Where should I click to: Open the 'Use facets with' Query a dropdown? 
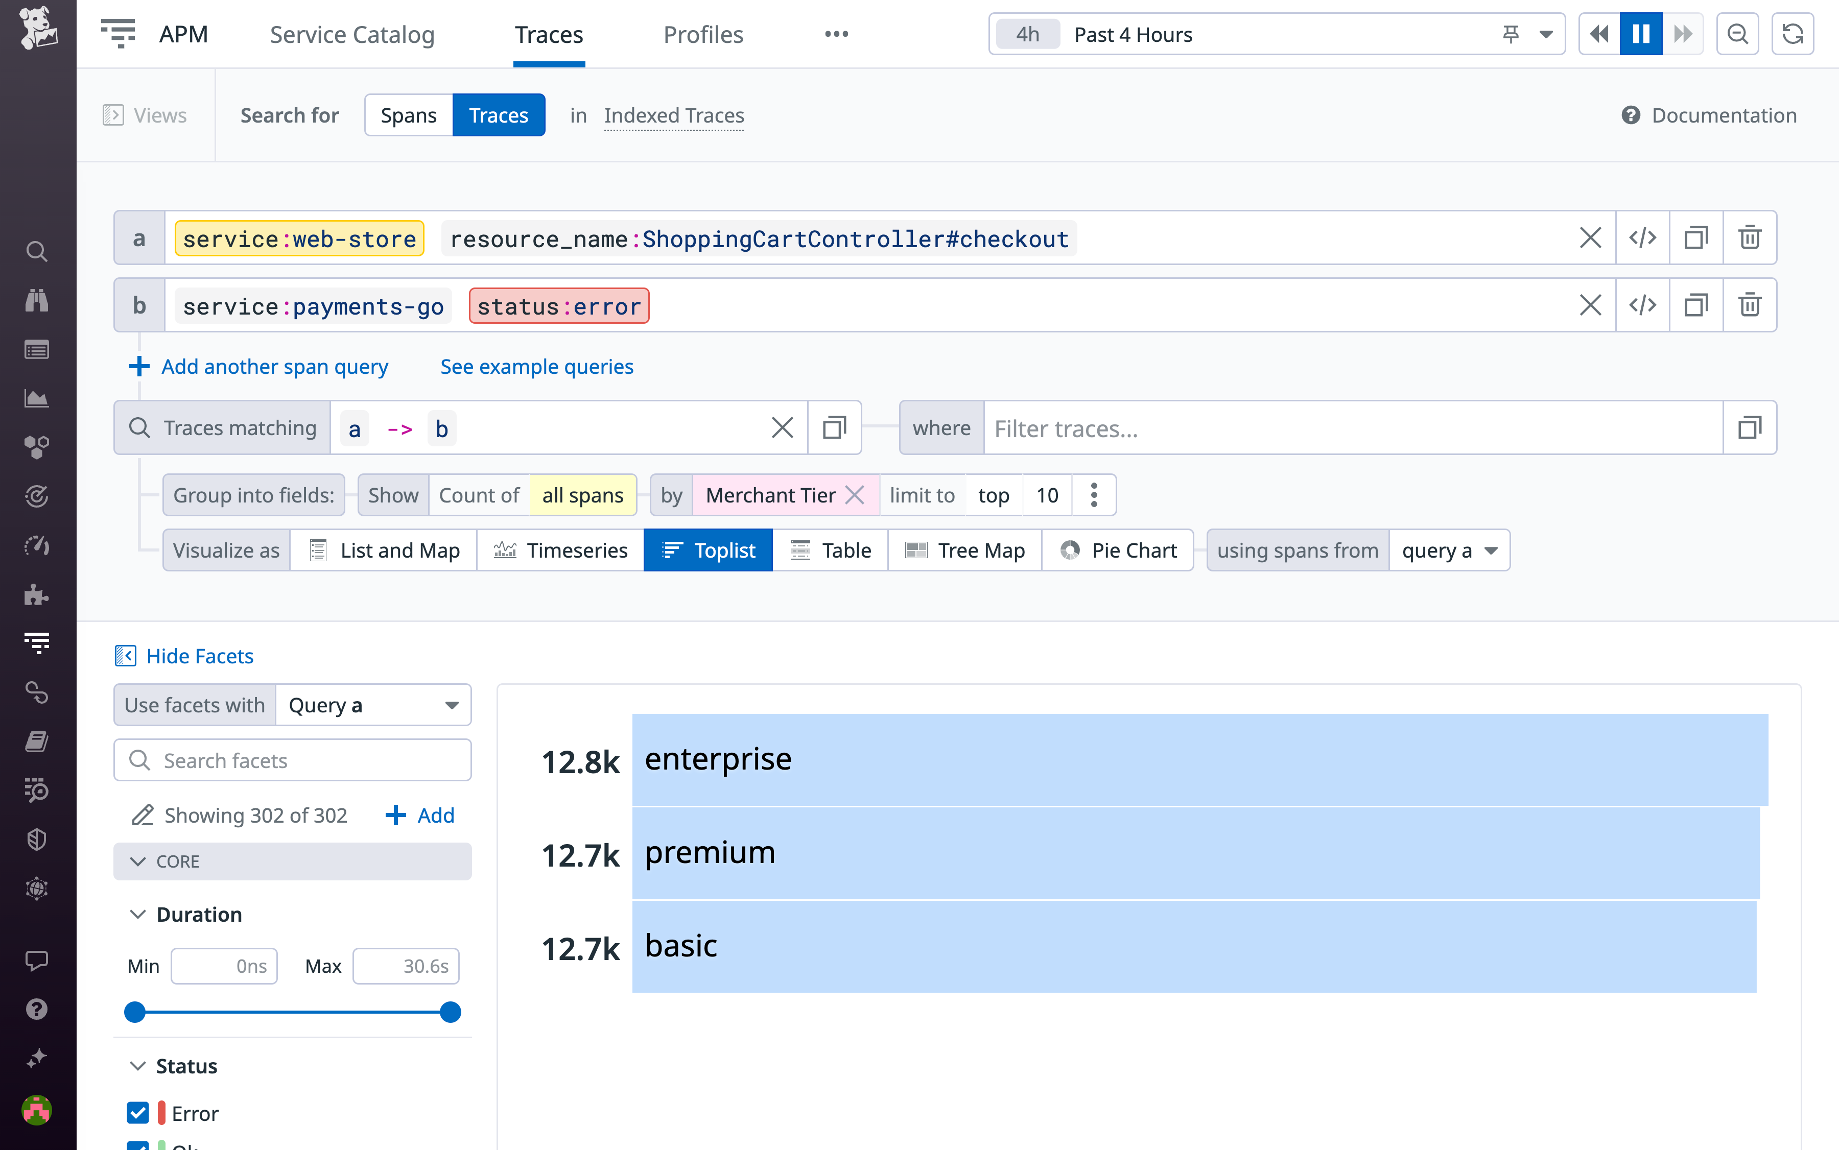[373, 705]
